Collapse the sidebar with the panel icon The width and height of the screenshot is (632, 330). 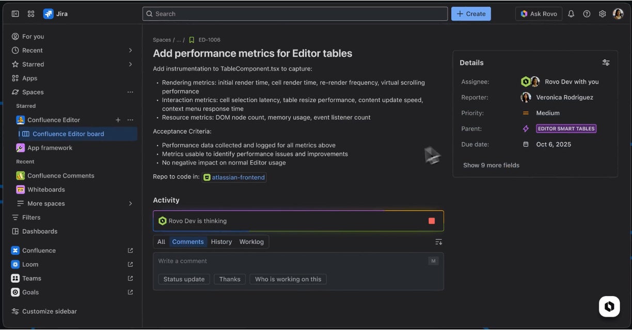pyautogui.click(x=15, y=14)
